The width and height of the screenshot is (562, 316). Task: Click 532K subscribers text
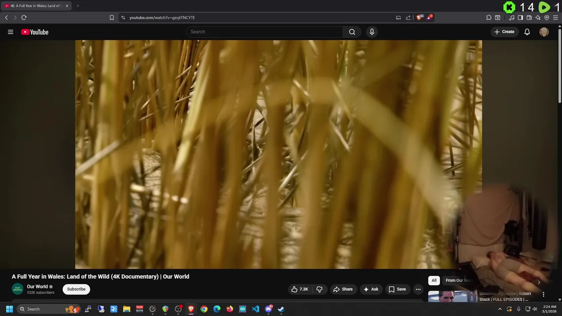(40, 293)
